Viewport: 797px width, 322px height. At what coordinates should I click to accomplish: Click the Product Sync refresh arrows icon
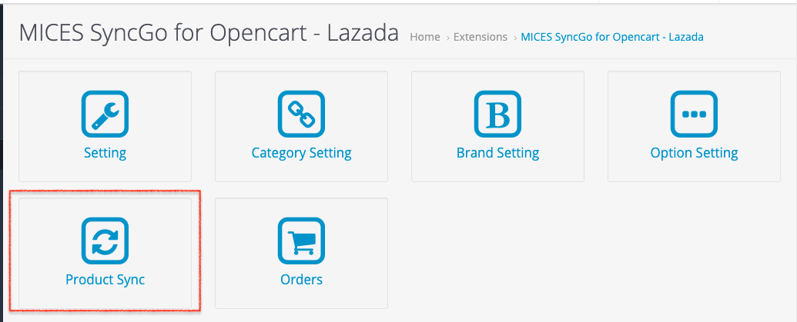pyautogui.click(x=105, y=241)
